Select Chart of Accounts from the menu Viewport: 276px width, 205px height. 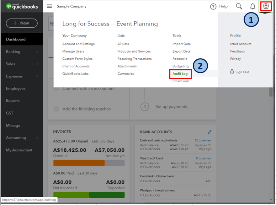click(x=76, y=66)
